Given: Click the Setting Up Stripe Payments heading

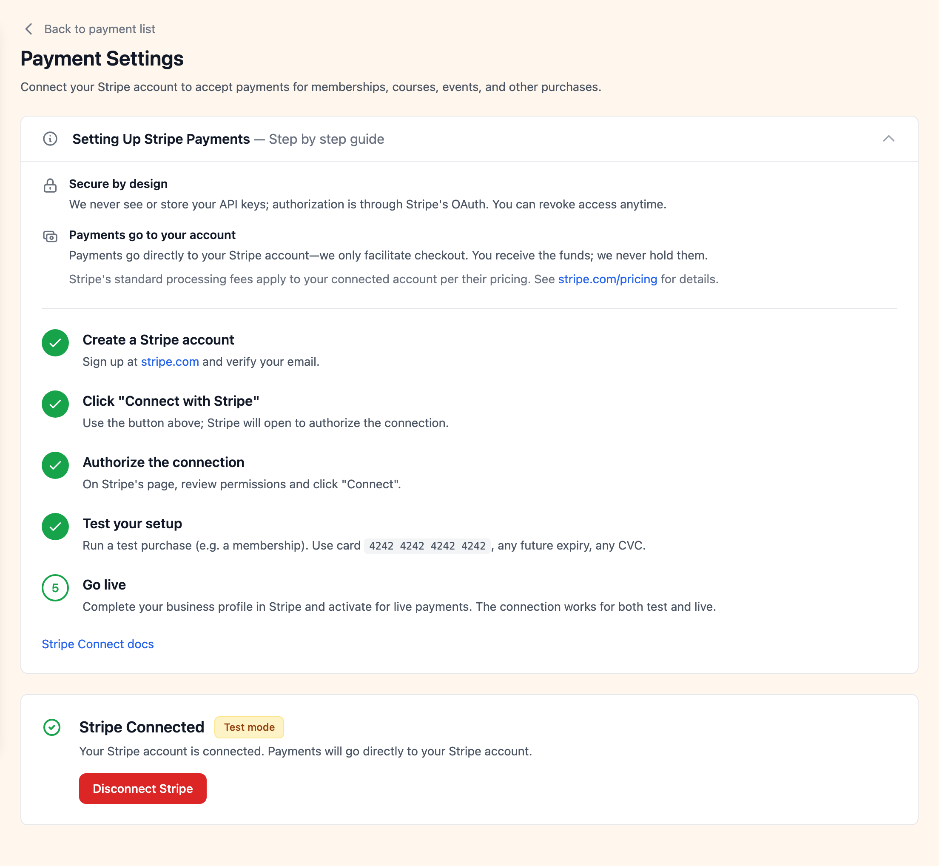Looking at the screenshot, I should (161, 139).
